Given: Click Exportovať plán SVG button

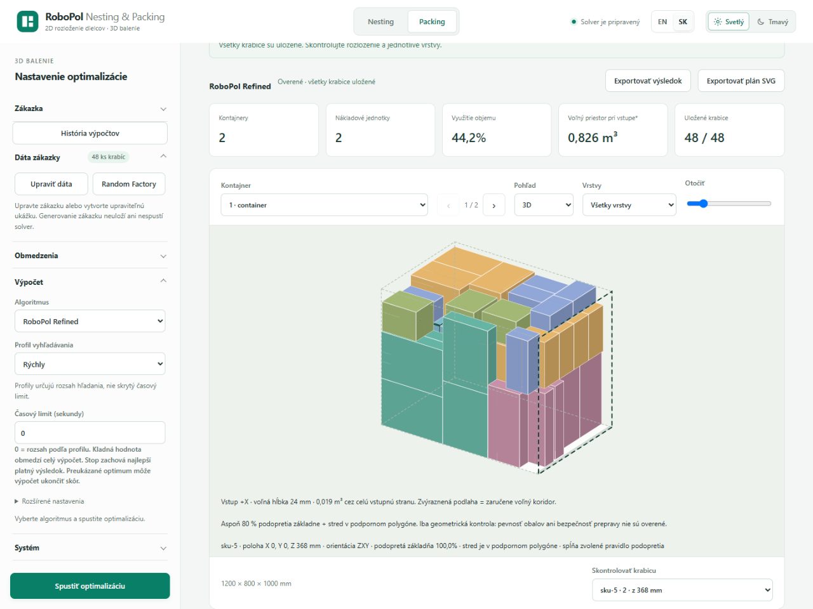Looking at the screenshot, I should pos(741,81).
